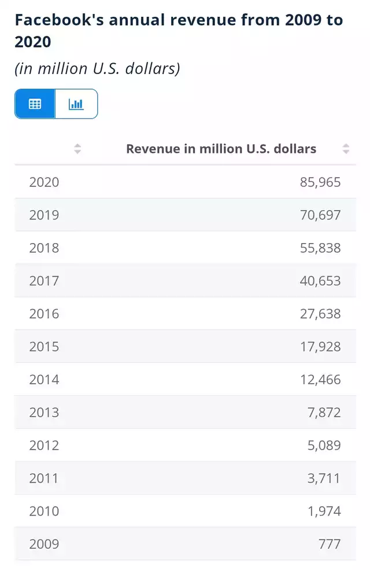This screenshot has height=570, width=370.
Task: Switch to table view icon
Action: [x=35, y=104]
